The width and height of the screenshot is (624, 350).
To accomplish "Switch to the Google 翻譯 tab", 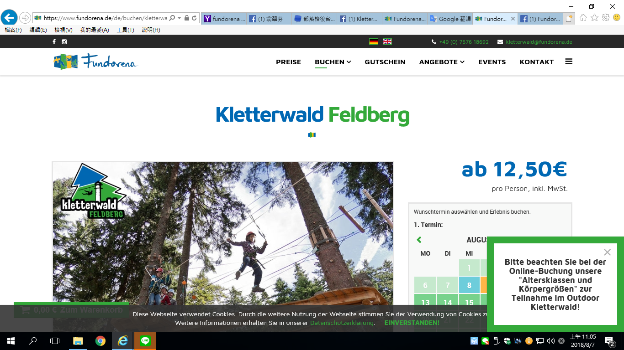I will (x=450, y=19).
